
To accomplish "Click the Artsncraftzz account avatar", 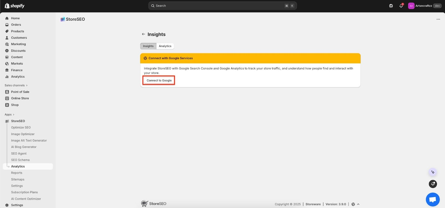I will tap(411, 6).
